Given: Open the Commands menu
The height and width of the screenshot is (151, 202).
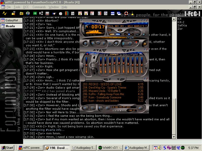Looking at the screenshot, I should click(x=39, y=7).
